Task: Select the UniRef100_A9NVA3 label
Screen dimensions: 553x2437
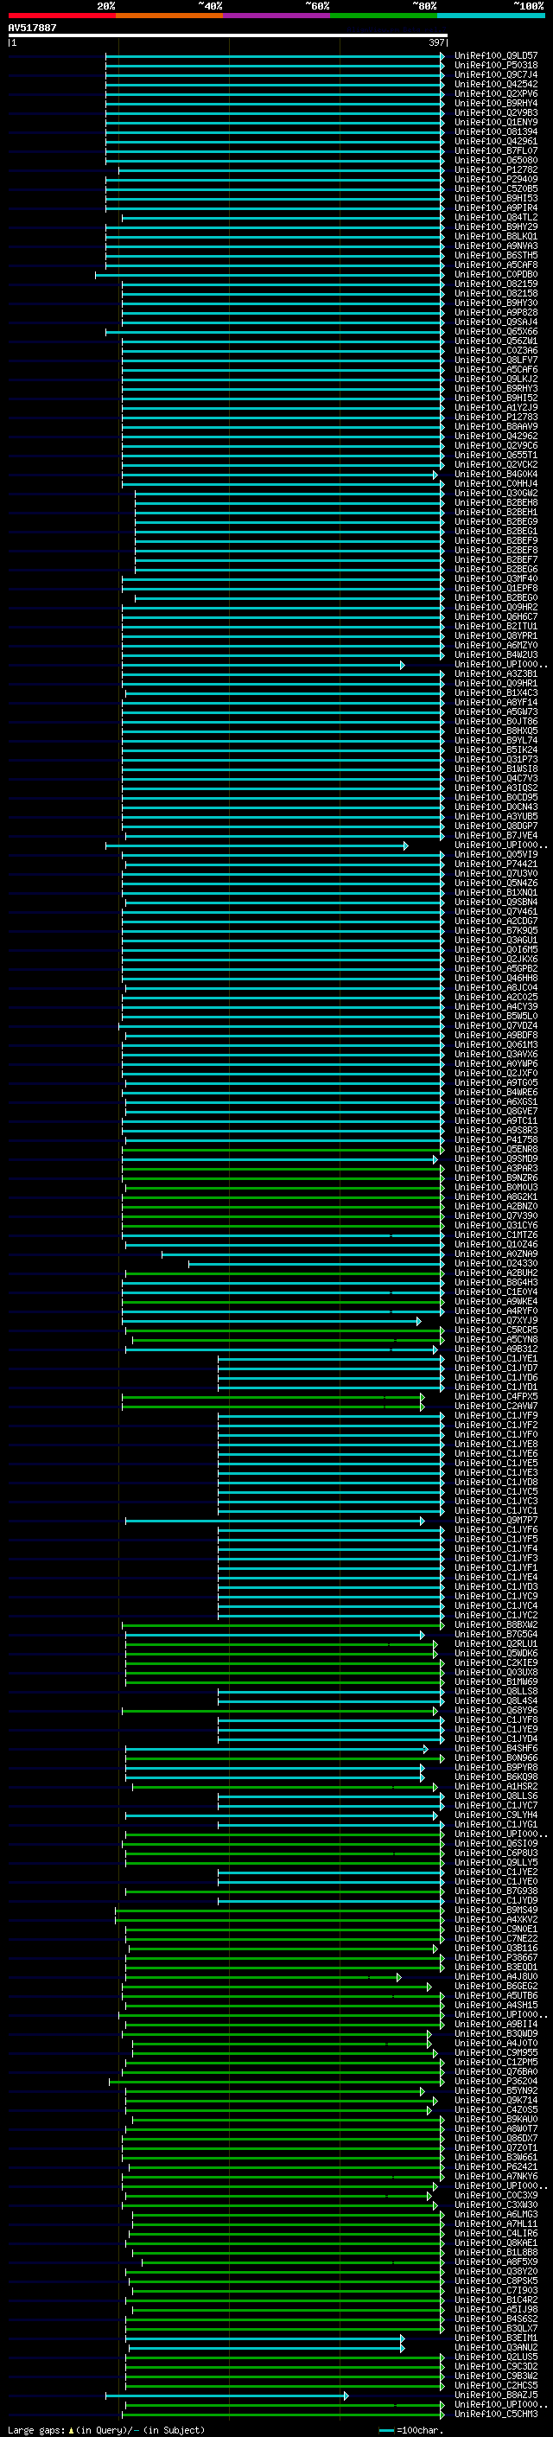Action: point(495,246)
